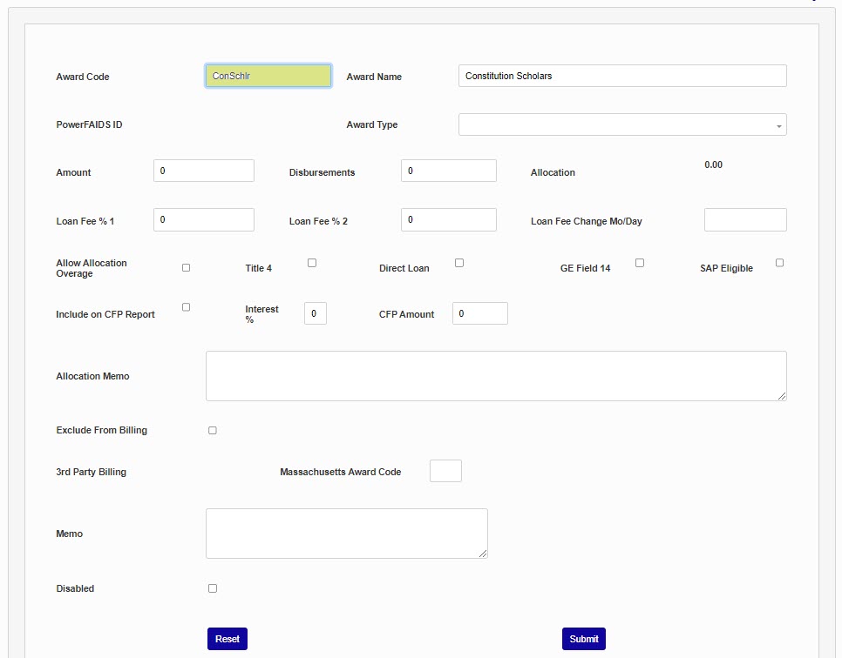Check the Exclude From Billing checkbox

(213, 430)
